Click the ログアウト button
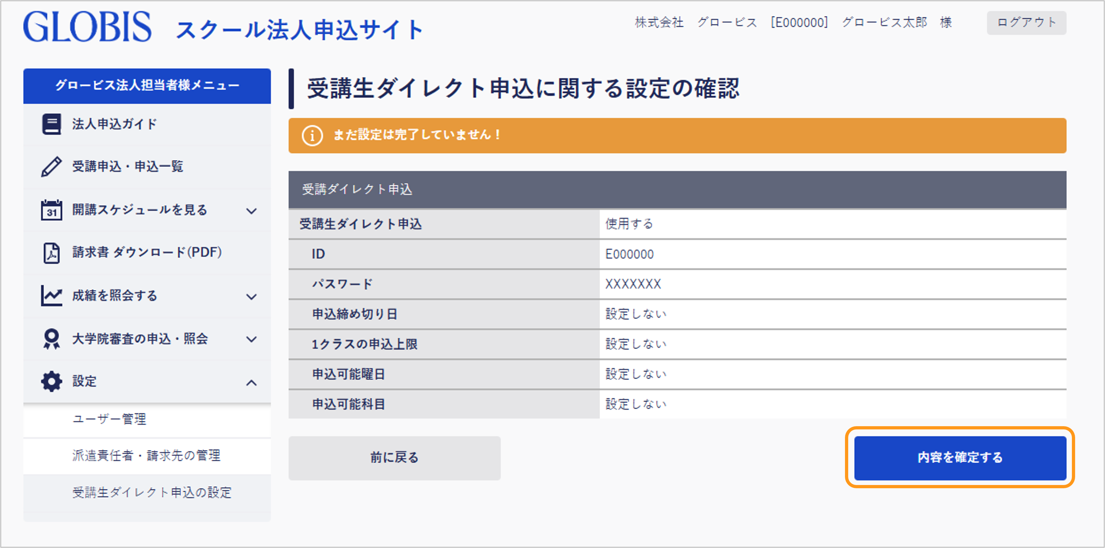This screenshot has height=548, width=1105. point(1026,22)
